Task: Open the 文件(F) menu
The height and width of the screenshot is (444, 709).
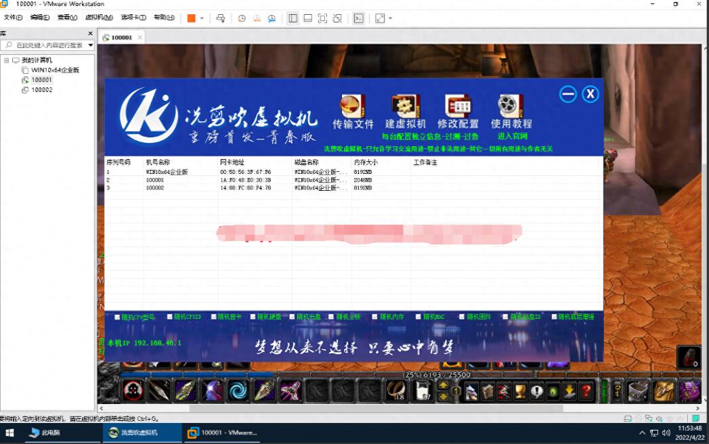Action: pos(13,17)
